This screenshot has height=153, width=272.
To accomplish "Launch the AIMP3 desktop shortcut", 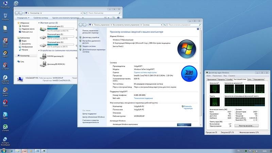I will click(5, 54).
